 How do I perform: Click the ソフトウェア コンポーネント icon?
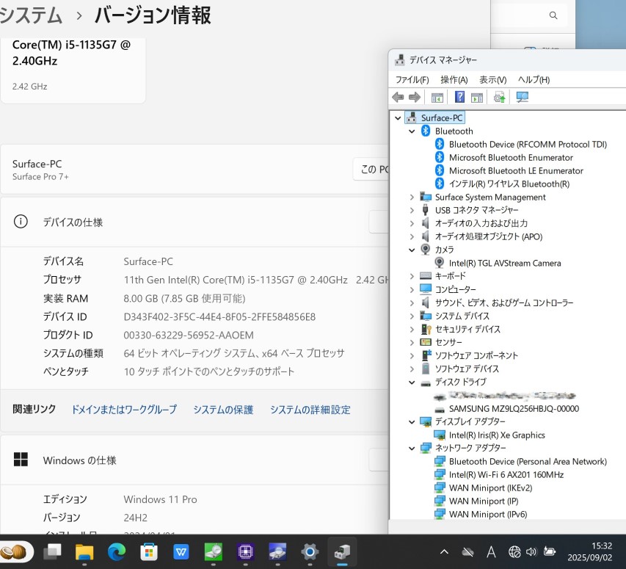(x=426, y=355)
